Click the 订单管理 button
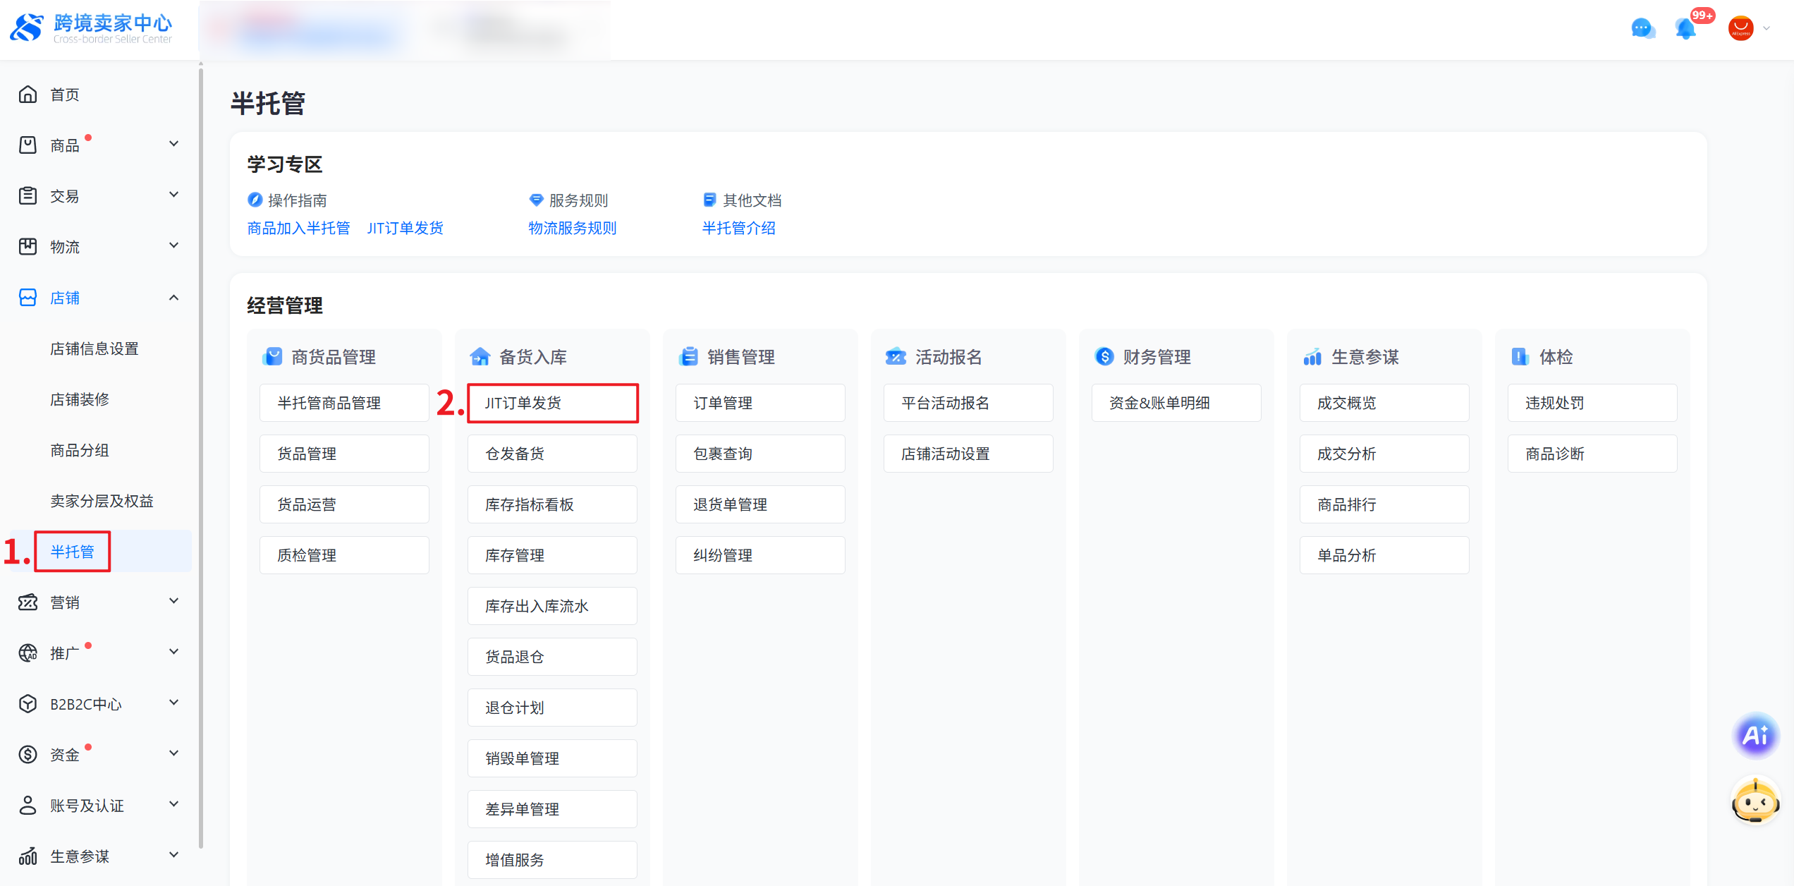Image resolution: width=1794 pixels, height=886 pixels. coord(759,403)
